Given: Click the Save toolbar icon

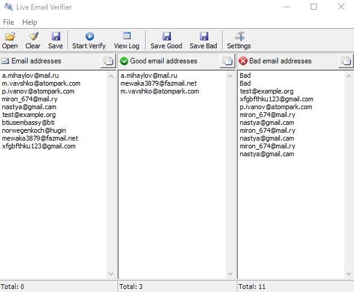Looking at the screenshot, I should (55, 40).
